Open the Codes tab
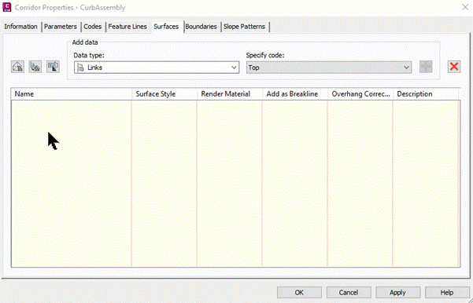 tap(92, 27)
